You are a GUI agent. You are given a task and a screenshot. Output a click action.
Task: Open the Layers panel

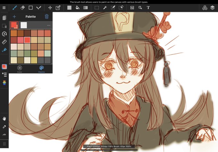point(213,8)
